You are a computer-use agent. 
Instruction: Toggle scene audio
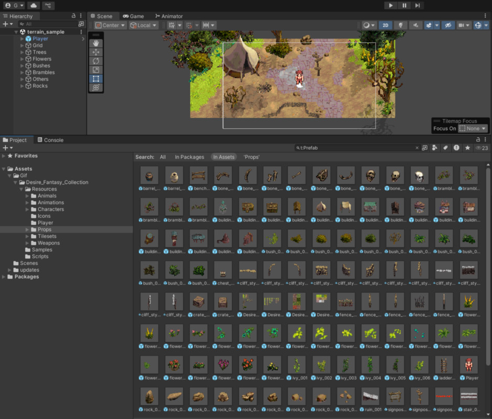tap(416, 26)
